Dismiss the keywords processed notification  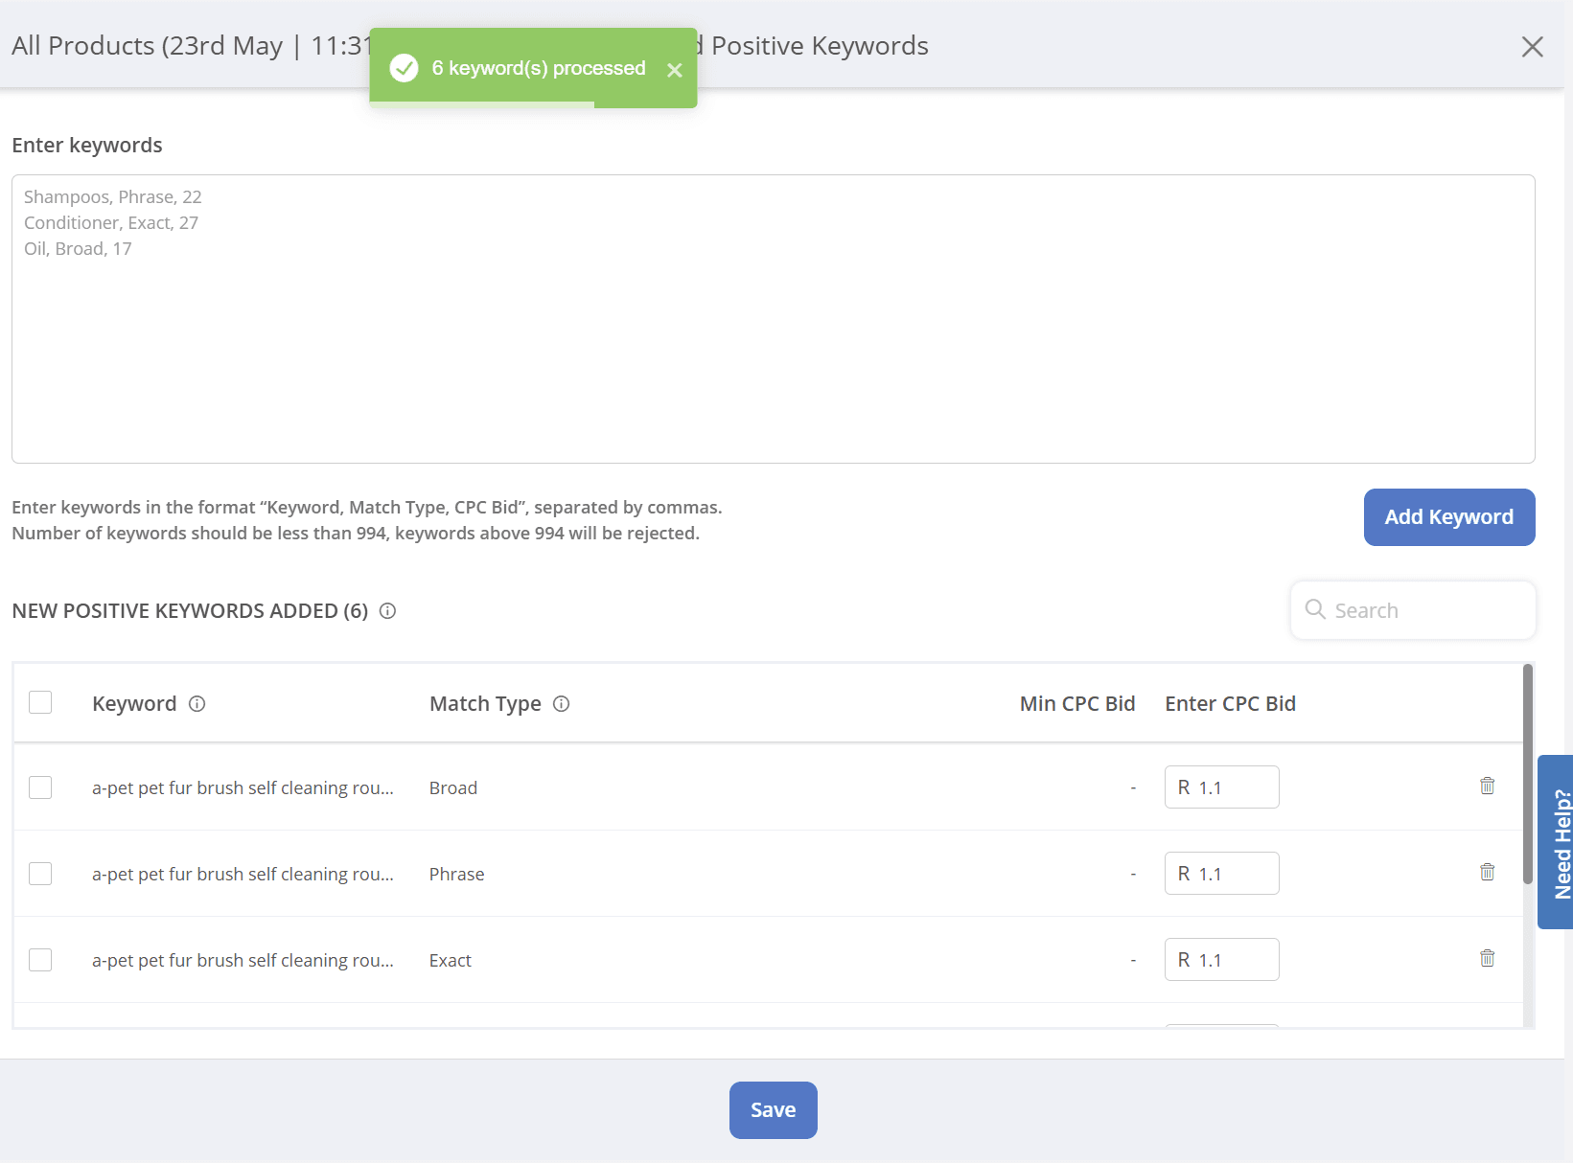[675, 70]
